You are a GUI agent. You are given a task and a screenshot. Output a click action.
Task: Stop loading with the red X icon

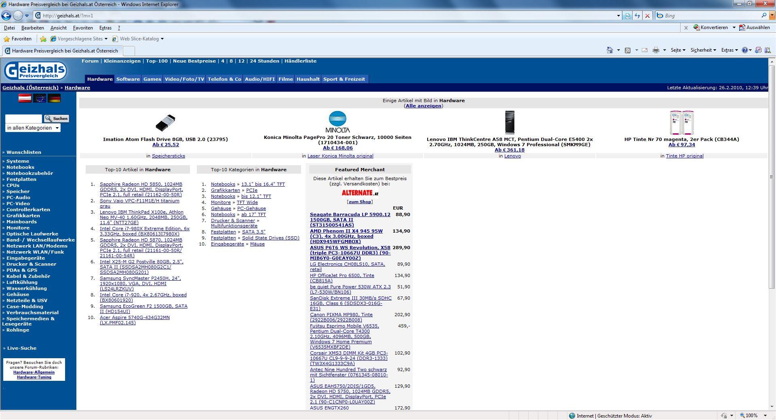pyautogui.click(x=647, y=16)
